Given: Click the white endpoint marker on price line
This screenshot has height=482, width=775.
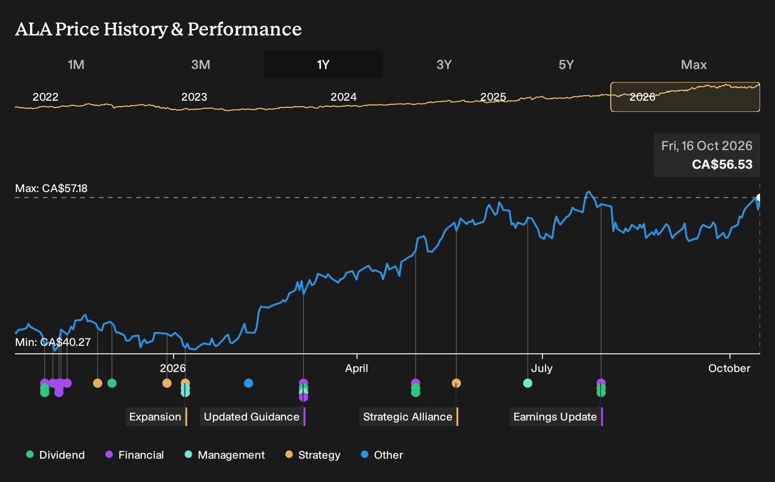Looking at the screenshot, I should 759,198.
